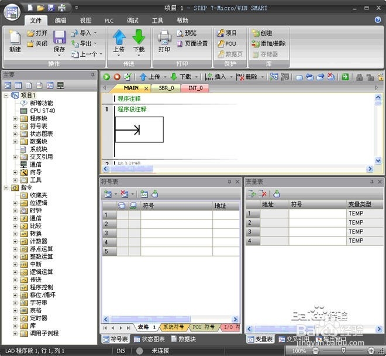
Task: Switch to the Debug (调试) ribbon tab
Action: click(x=133, y=20)
